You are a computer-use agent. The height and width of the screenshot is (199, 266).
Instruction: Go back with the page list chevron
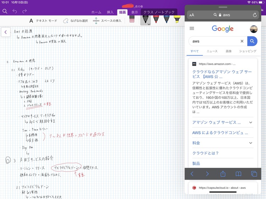(6, 32)
